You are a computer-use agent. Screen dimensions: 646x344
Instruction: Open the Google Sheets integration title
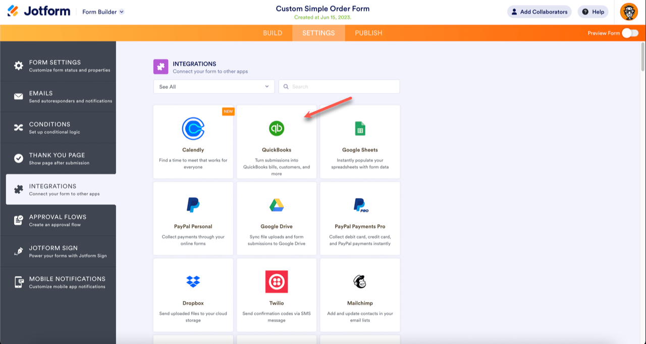[360, 150]
